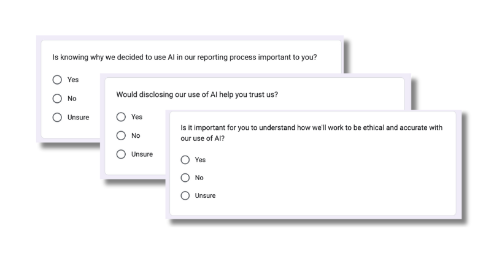Click the "Unsure" label text under the trust question
The width and height of the screenshot is (491, 256).
(x=142, y=154)
